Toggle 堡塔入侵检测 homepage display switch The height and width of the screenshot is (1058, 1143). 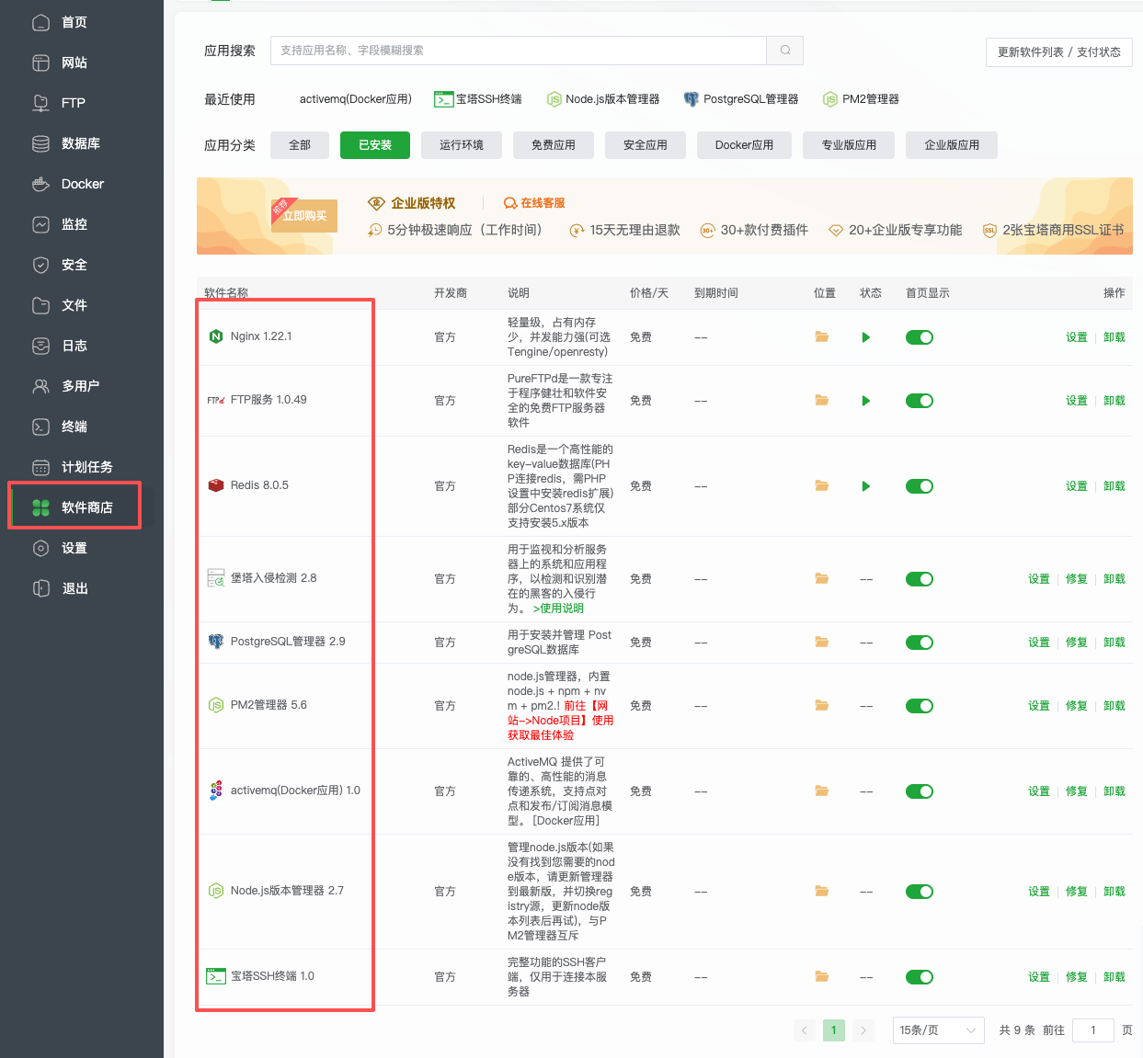click(x=920, y=579)
